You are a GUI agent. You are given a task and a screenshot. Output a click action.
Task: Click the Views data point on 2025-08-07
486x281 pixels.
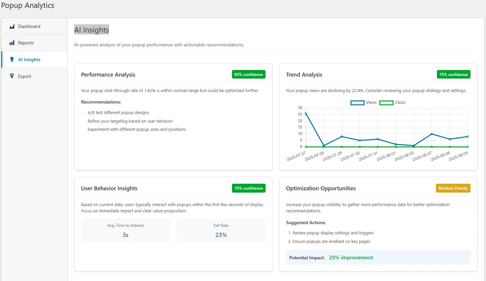point(432,134)
